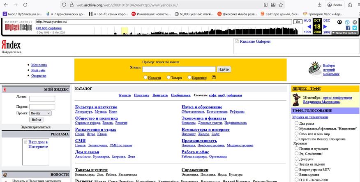This screenshot has height=182, width=360.
Task: Click the Yandex logo
Action: tap(11, 45)
